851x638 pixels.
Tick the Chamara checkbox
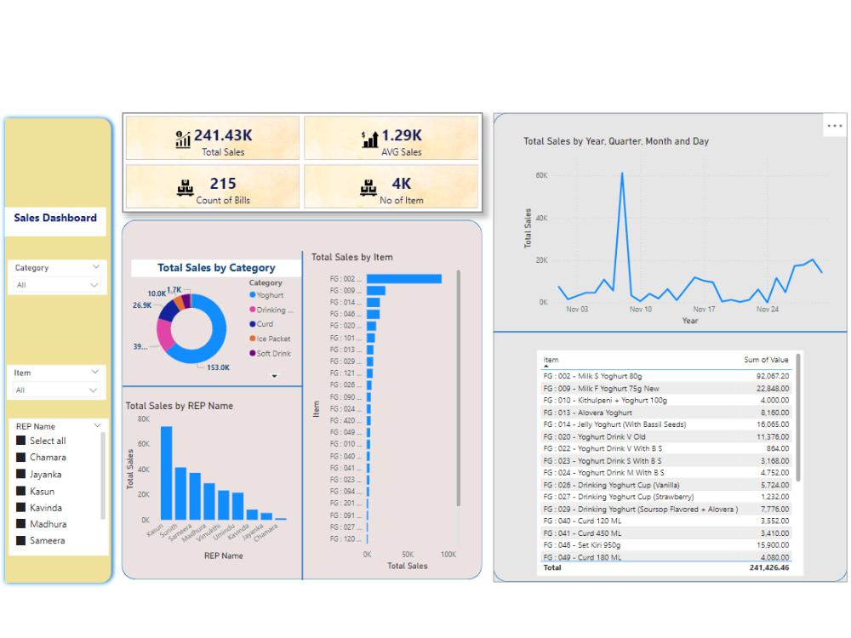point(21,458)
